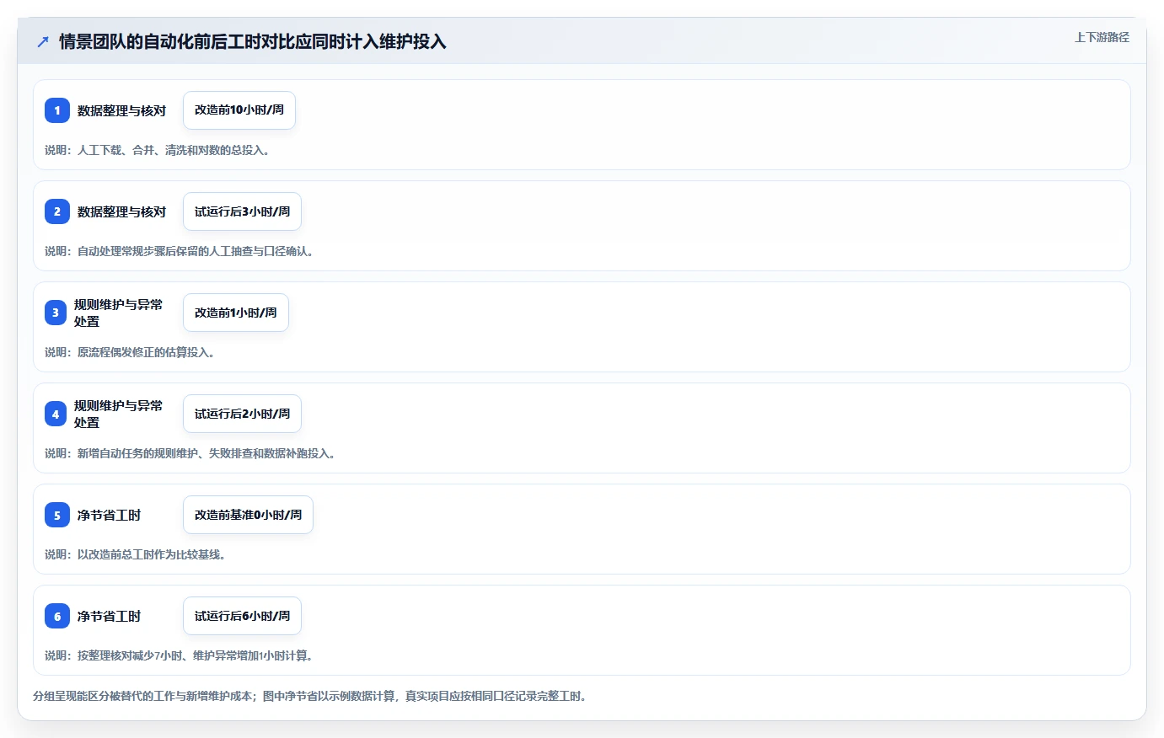Screen dimensions: 1164x738
Task: Click the 试运行后3小时/周 chip
Action: [x=242, y=211]
